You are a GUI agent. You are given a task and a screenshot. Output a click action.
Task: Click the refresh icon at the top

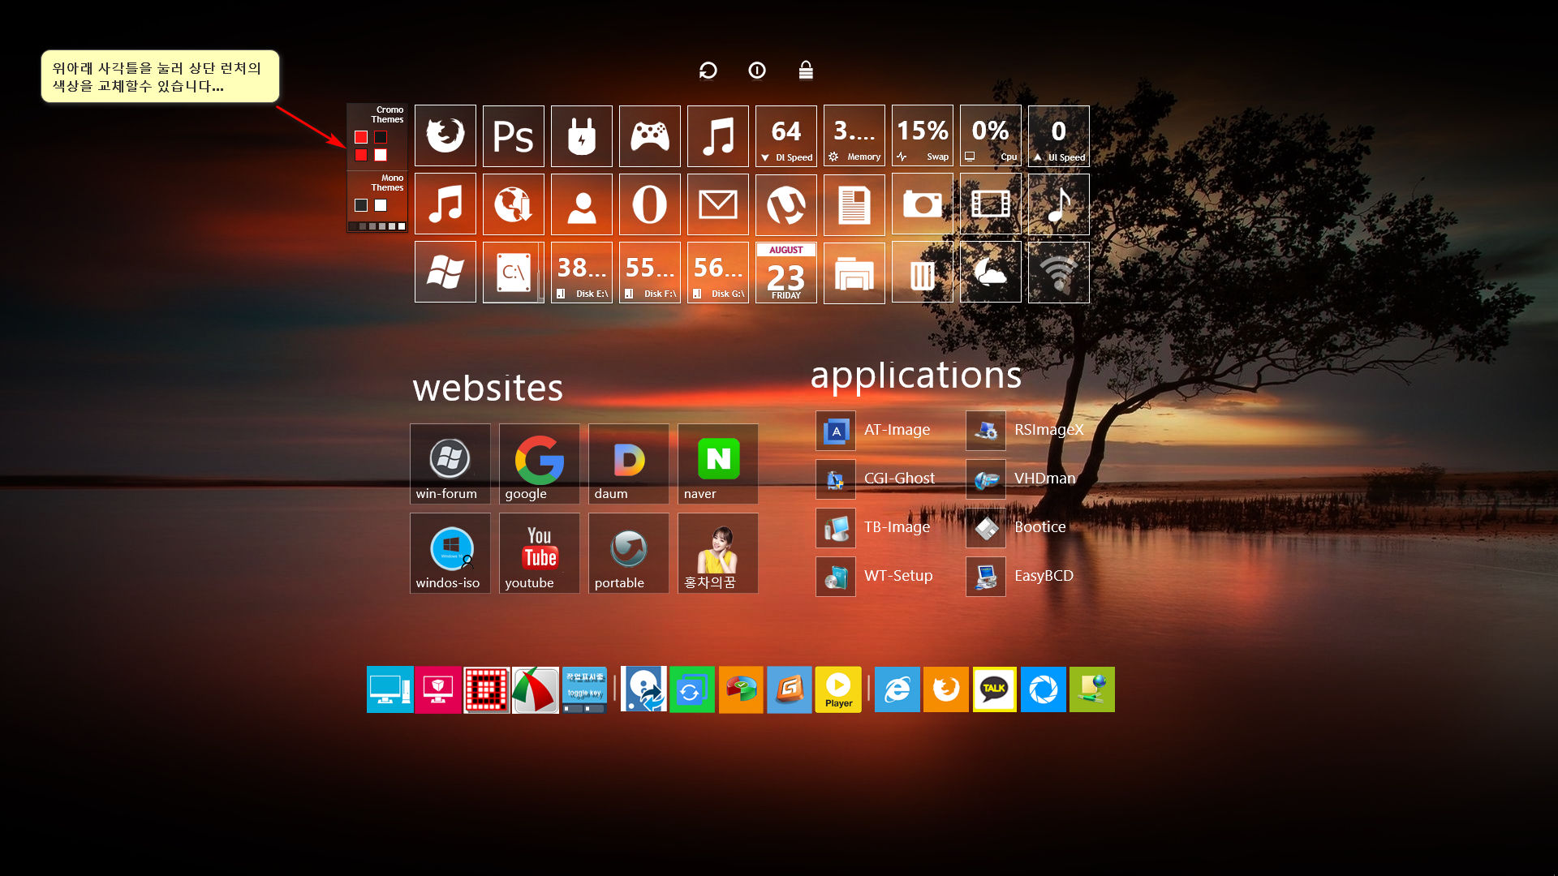click(708, 71)
